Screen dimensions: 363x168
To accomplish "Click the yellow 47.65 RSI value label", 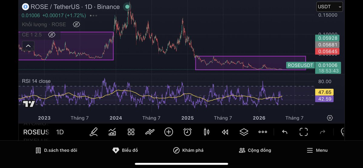I will click(x=324, y=92).
